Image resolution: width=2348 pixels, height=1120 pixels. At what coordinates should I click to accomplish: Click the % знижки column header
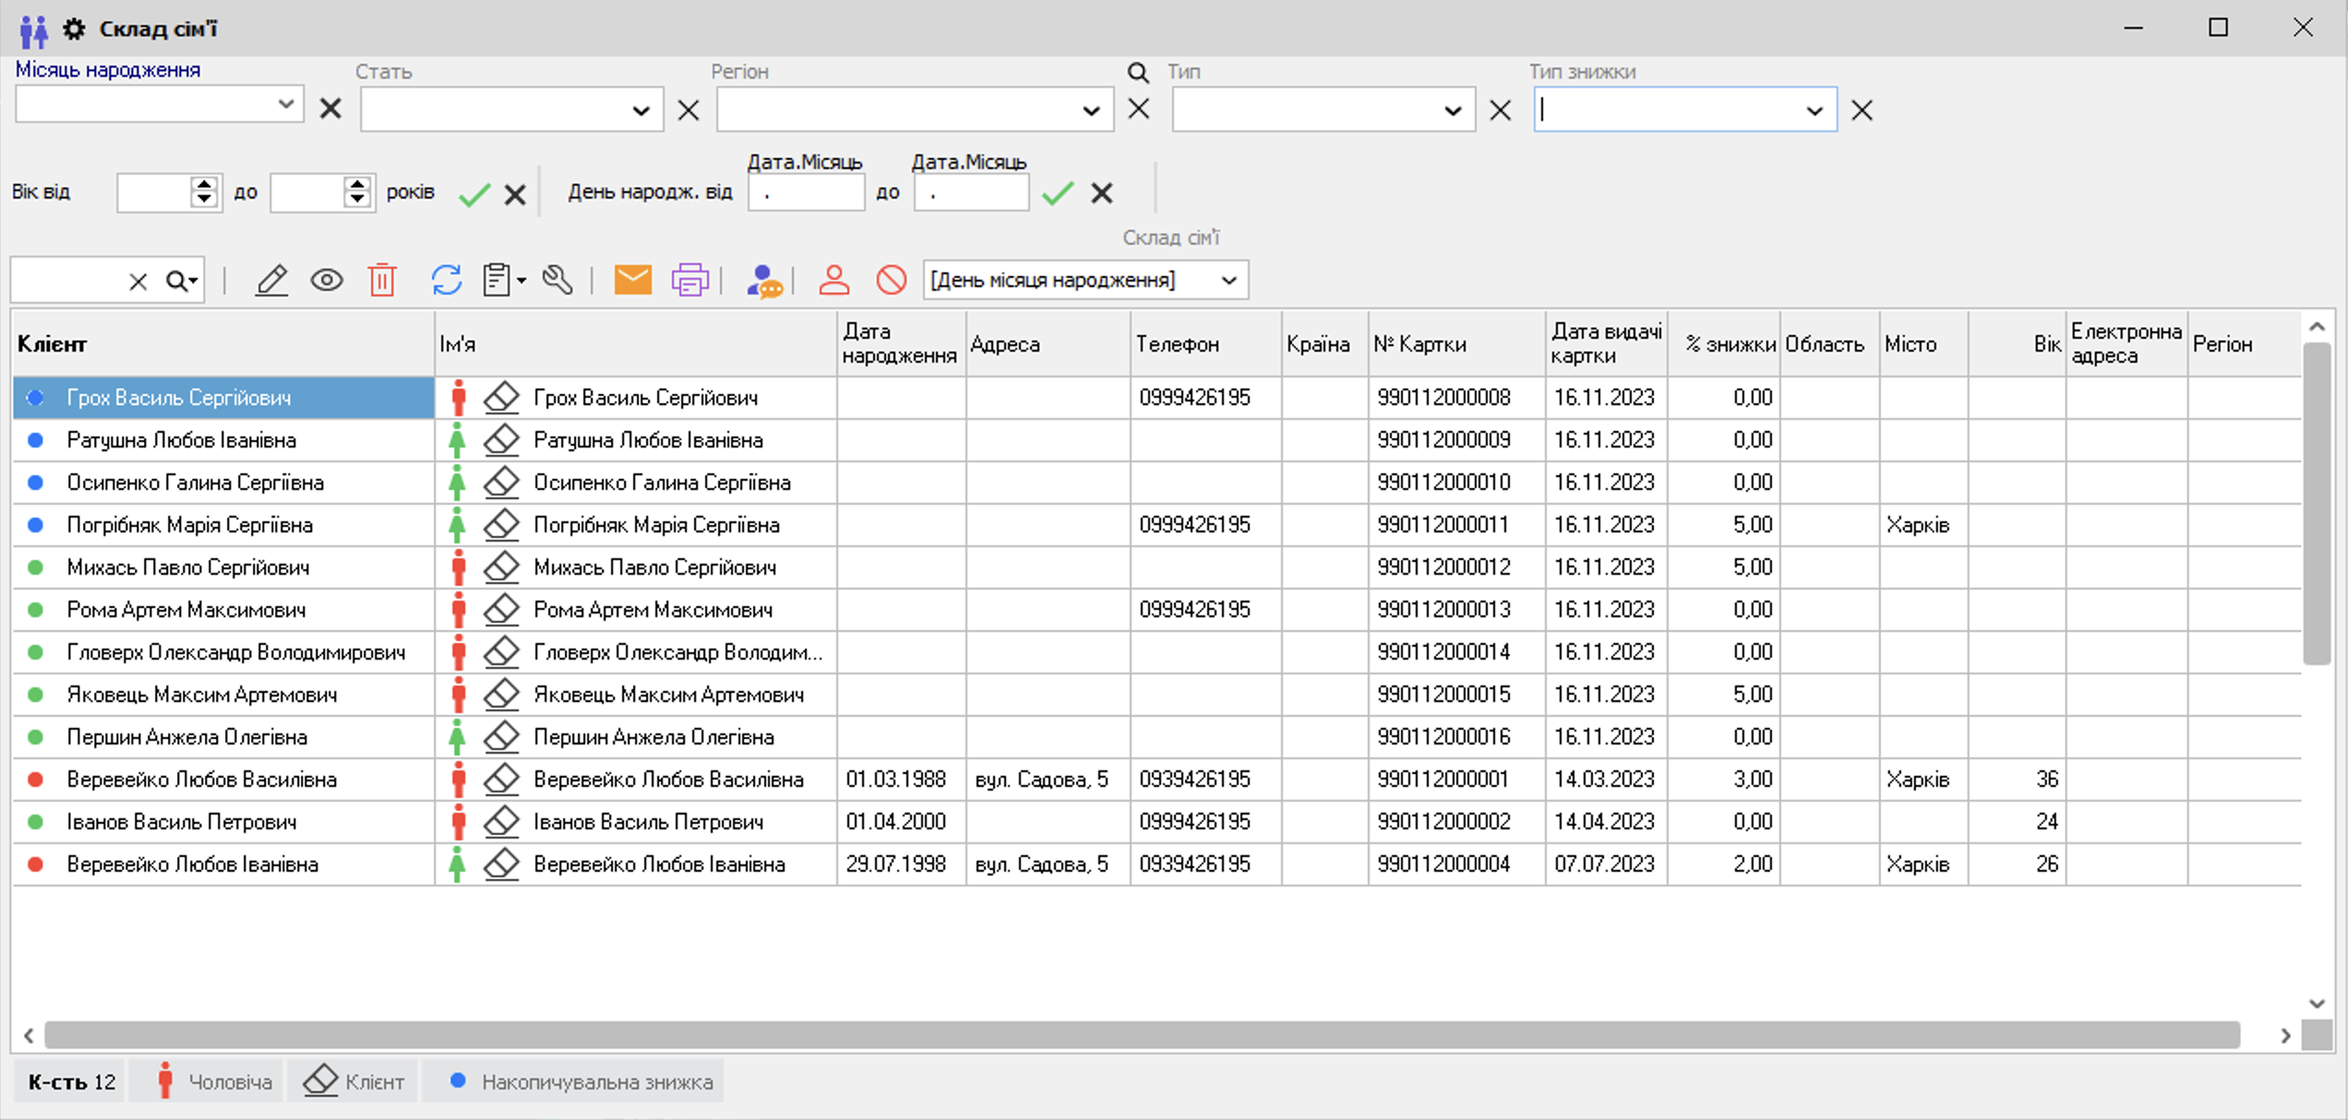point(1729,344)
